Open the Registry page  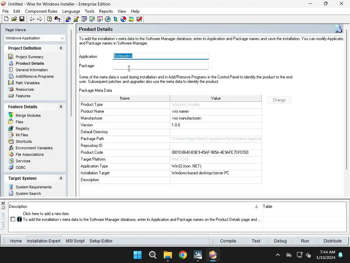click(x=23, y=128)
